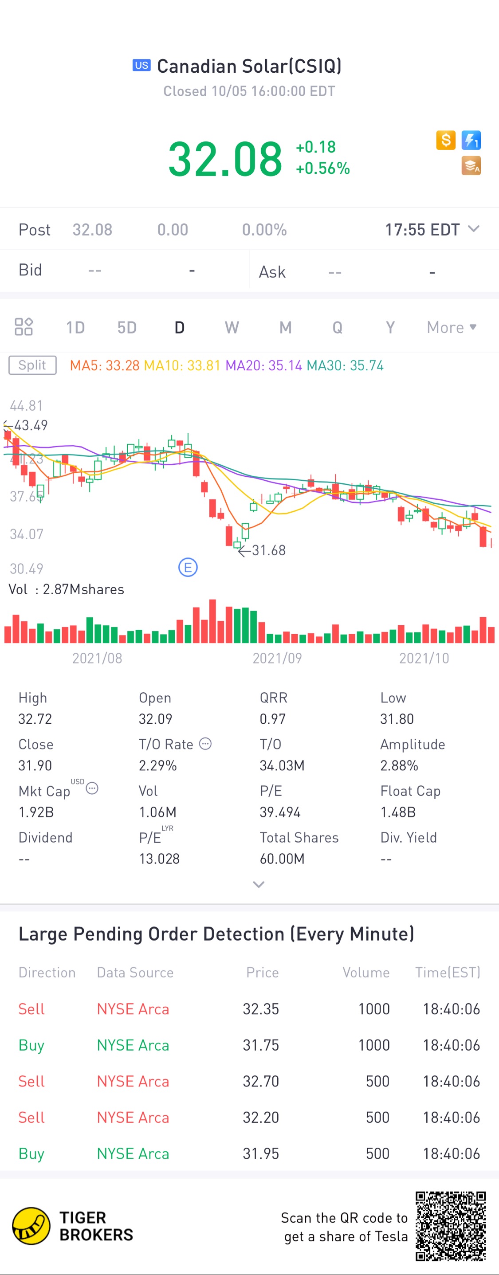Tap info icon beside T/O Rate

(205, 743)
